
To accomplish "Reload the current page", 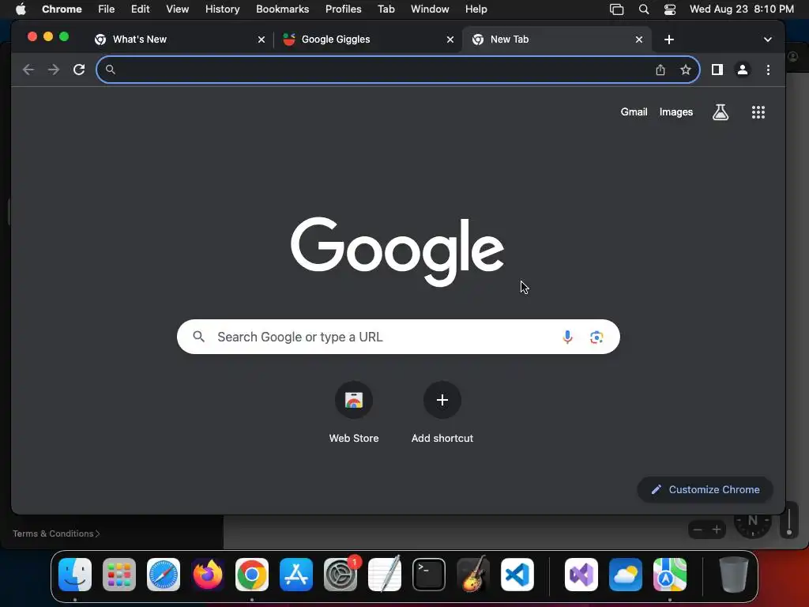I will (79, 70).
